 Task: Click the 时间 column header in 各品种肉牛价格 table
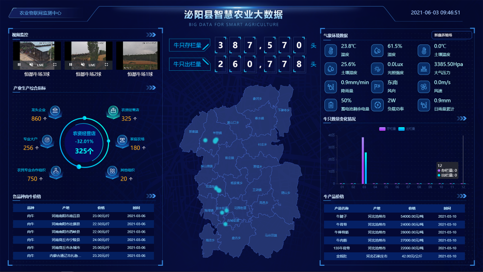(x=136, y=207)
